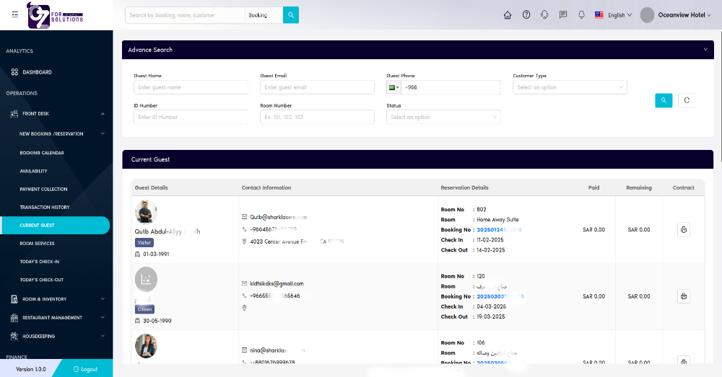The height and width of the screenshot is (377, 722).
Task: Open the Status dropdown
Action: [x=443, y=117]
